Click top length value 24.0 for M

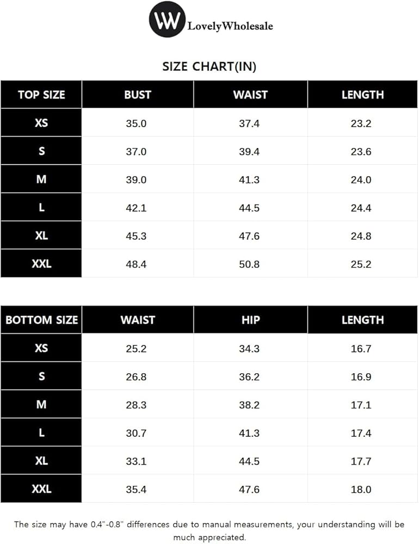tap(361, 180)
